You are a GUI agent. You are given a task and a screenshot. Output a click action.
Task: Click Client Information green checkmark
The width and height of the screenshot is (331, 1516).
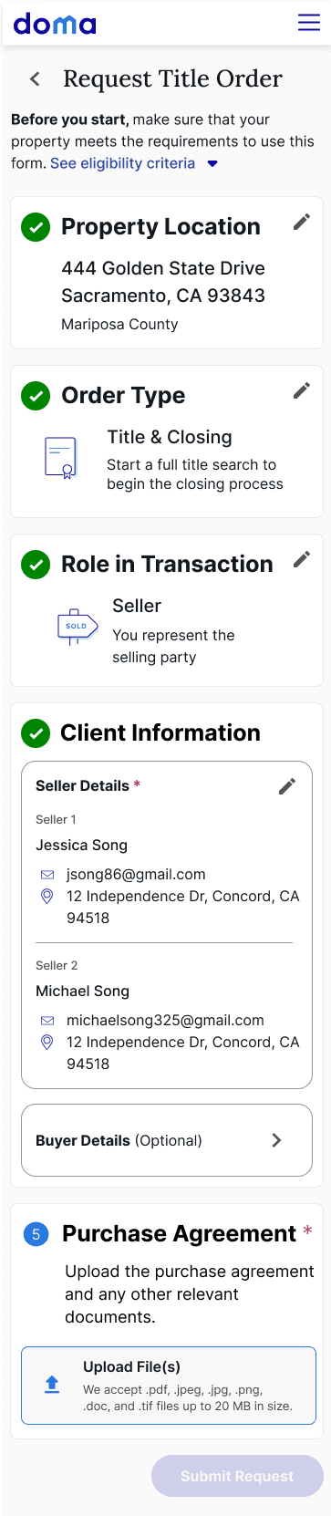(x=36, y=732)
